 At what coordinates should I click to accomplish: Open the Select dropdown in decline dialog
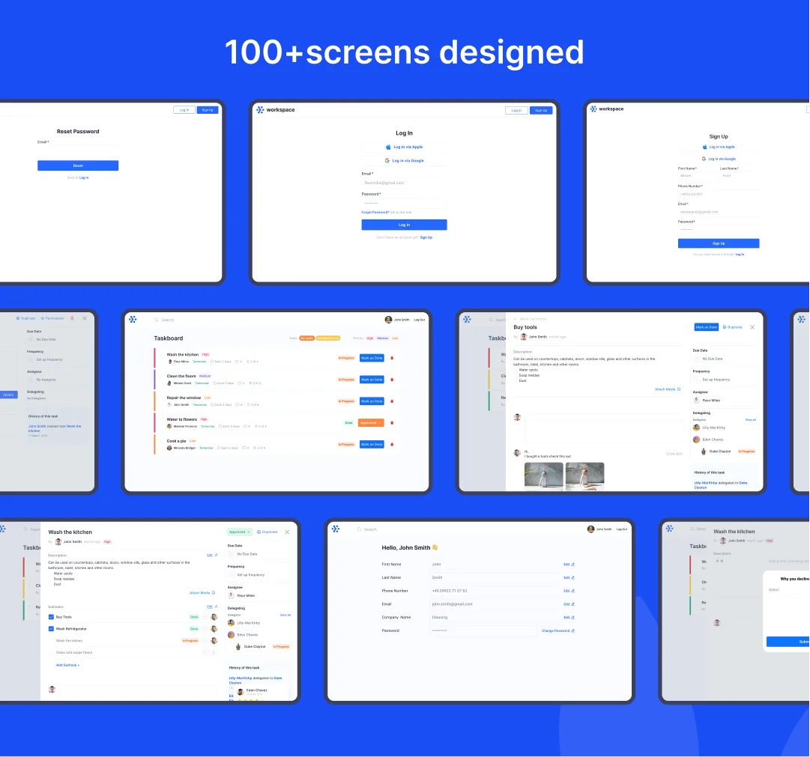click(x=788, y=590)
